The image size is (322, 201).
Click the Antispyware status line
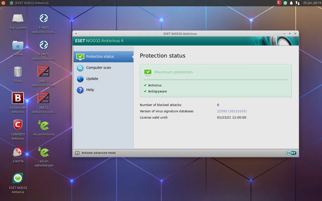click(155, 91)
